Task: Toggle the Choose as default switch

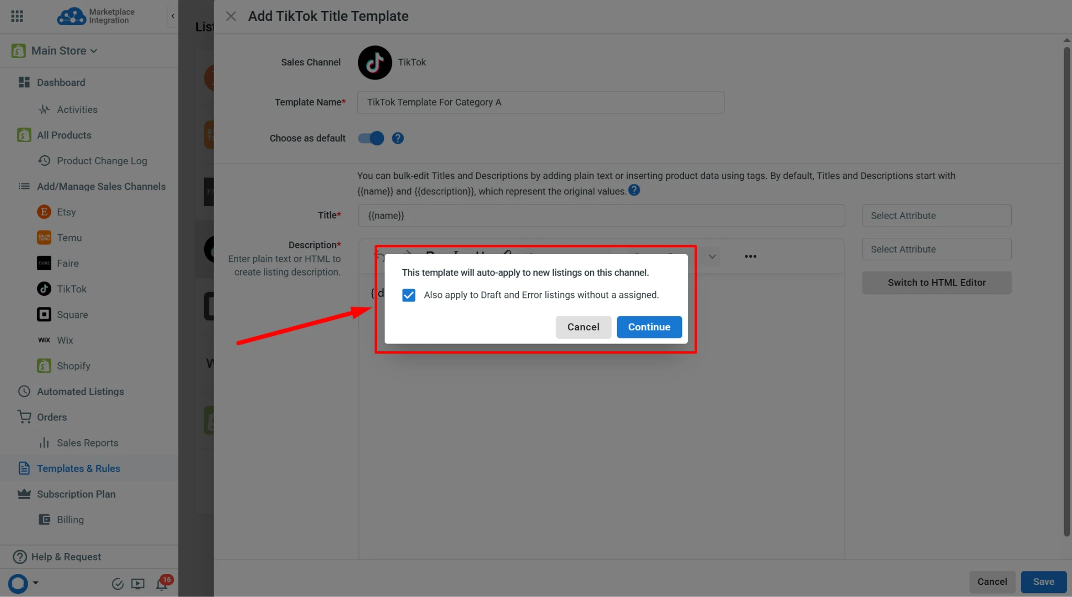Action: pyautogui.click(x=371, y=138)
